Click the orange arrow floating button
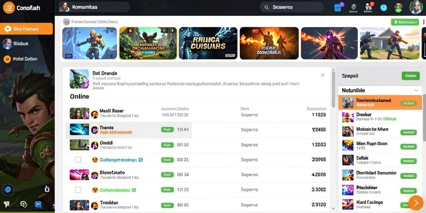426x213 pixels. pyautogui.click(x=416, y=203)
